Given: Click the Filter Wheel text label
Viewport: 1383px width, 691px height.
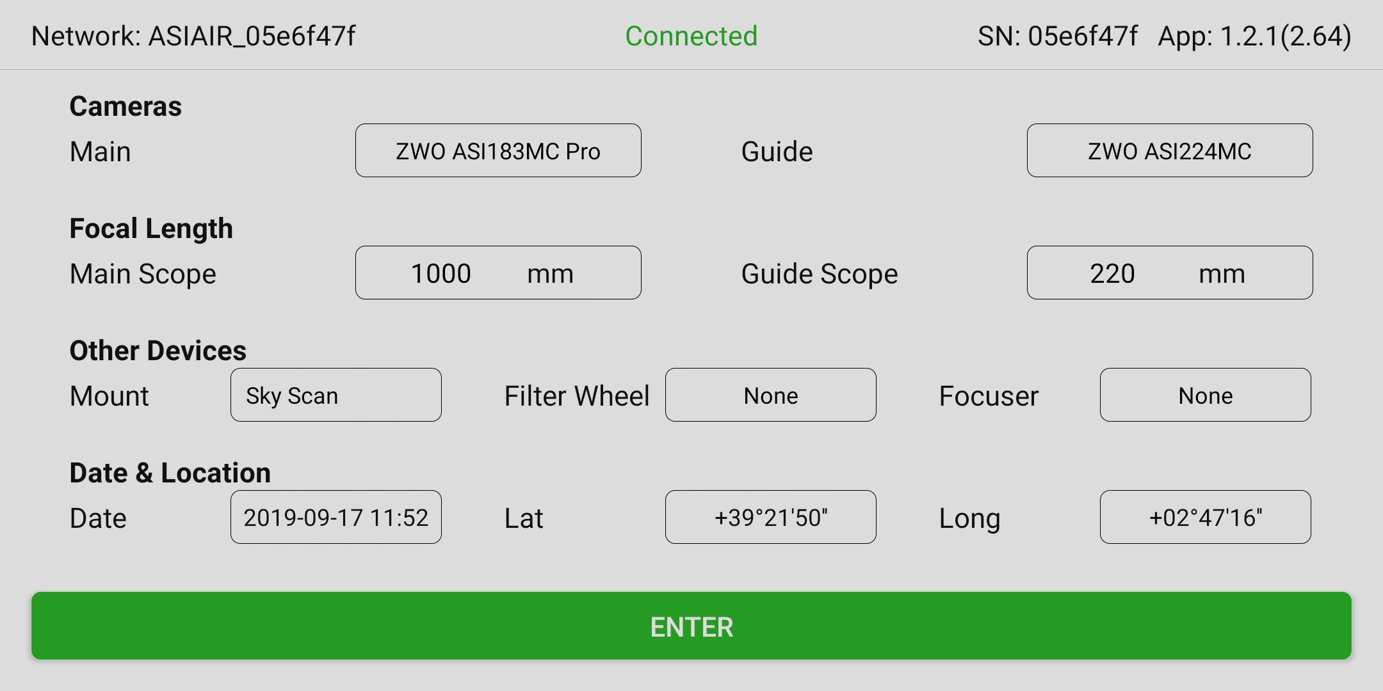Looking at the screenshot, I should point(576,396).
